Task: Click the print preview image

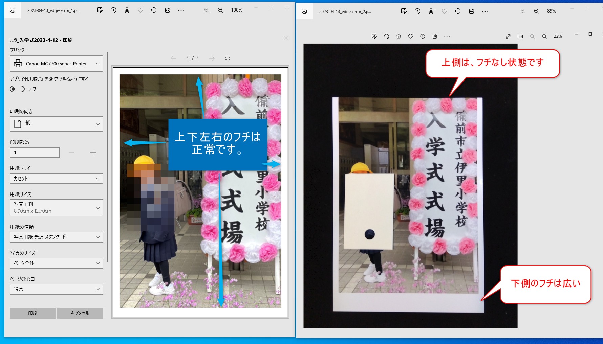Action: pyautogui.click(x=200, y=192)
